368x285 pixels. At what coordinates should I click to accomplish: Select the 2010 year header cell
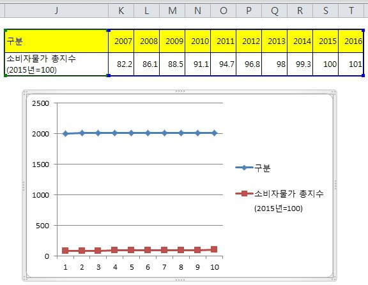[198, 41]
